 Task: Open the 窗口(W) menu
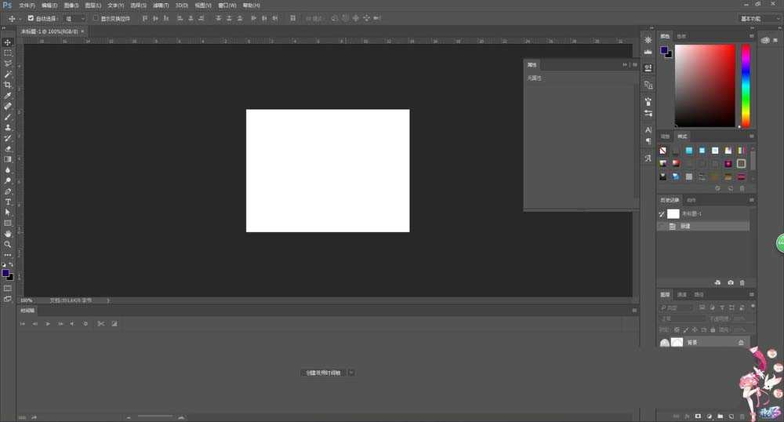coord(228,5)
